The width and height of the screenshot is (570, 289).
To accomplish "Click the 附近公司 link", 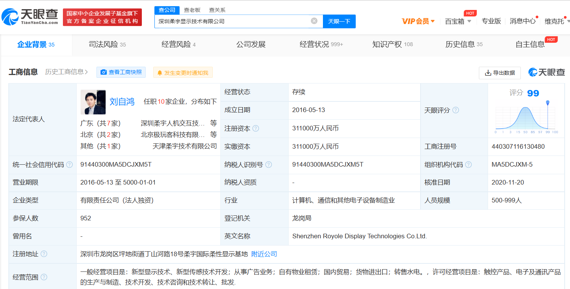I will [x=264, y=254].
